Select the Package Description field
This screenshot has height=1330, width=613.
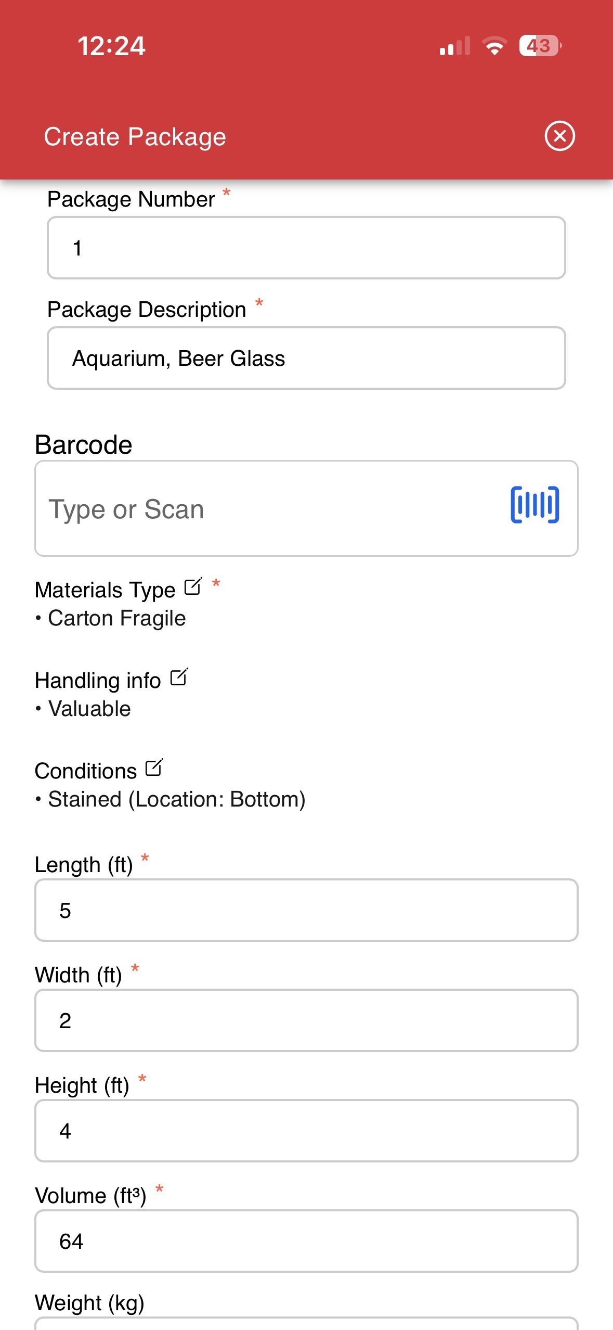[x=306, y=358]
